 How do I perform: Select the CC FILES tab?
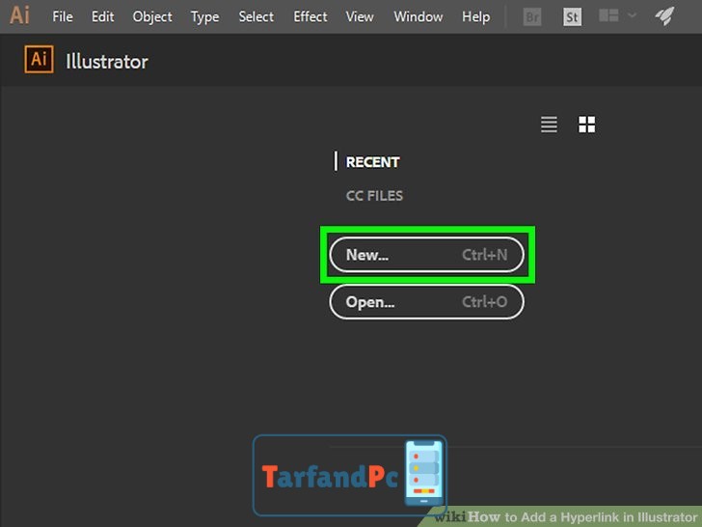point(374,196)
